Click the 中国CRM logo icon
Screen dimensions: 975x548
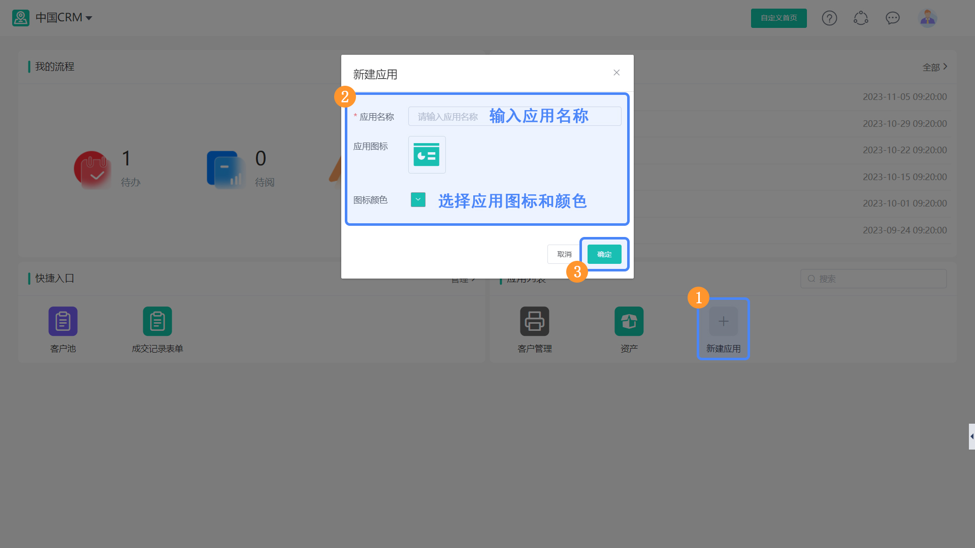point(21,18)
